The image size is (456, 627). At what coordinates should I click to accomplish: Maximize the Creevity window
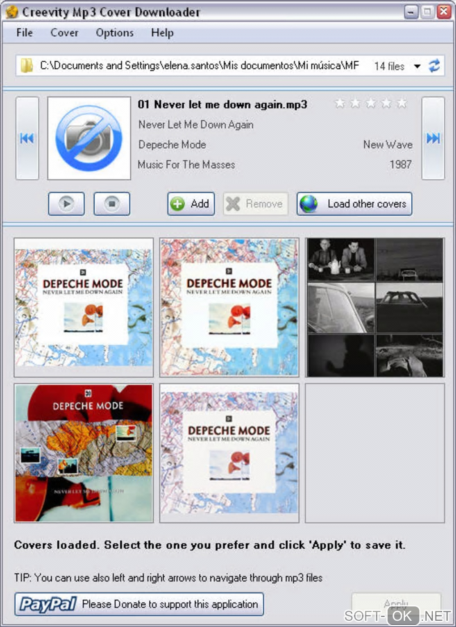point(427,12)
